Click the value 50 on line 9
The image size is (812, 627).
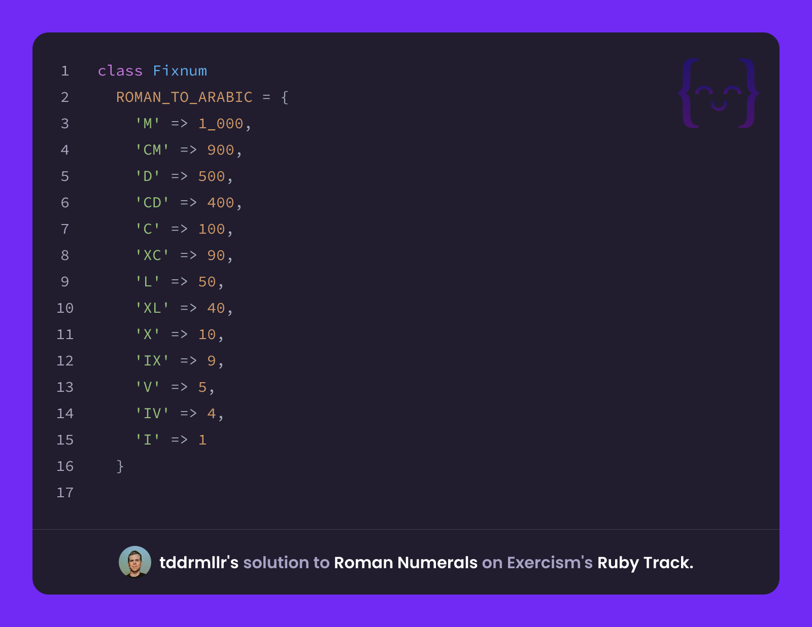207,282
